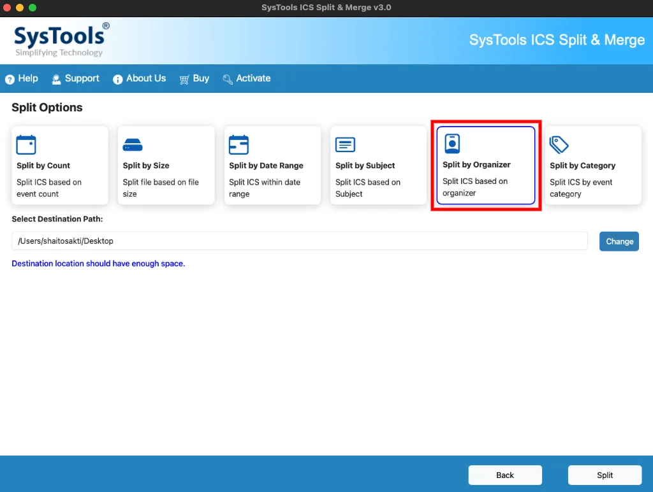
Task: Close the window with the red button
Action: coord(7,8)
